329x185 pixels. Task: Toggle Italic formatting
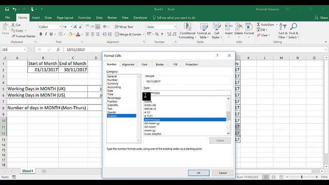[x=46, y=34]
